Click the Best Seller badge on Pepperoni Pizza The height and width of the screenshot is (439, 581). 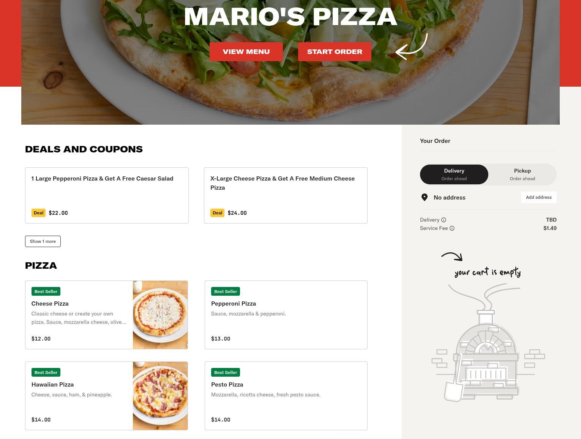226,292
